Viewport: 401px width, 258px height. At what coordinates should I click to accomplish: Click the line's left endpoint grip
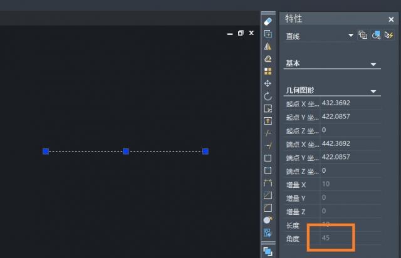click(46, 152)
